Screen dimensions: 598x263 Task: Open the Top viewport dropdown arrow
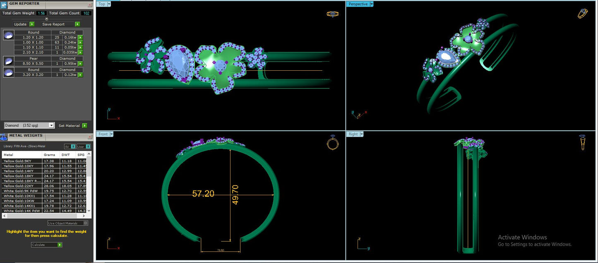(x=109, y=4)
